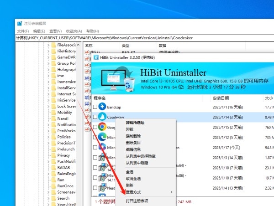Click the installer icon in the (x64) row

pos(102,167)
